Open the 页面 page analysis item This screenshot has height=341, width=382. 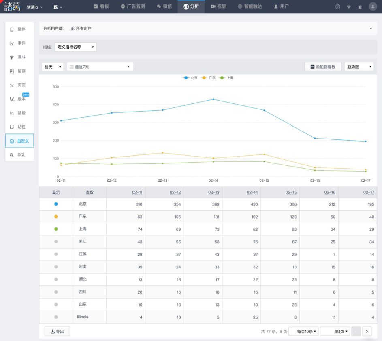(x=19, y=85)
